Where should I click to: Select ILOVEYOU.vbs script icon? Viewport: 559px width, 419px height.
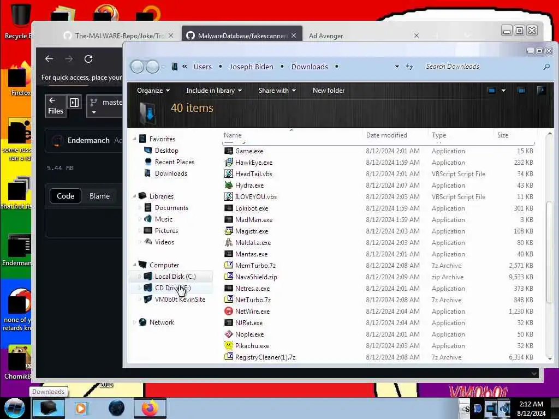coord(229,196)
